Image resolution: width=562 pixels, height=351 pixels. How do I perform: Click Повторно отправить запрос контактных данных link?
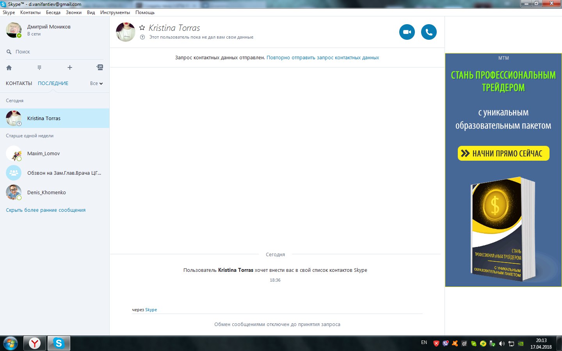coord(323,57)
